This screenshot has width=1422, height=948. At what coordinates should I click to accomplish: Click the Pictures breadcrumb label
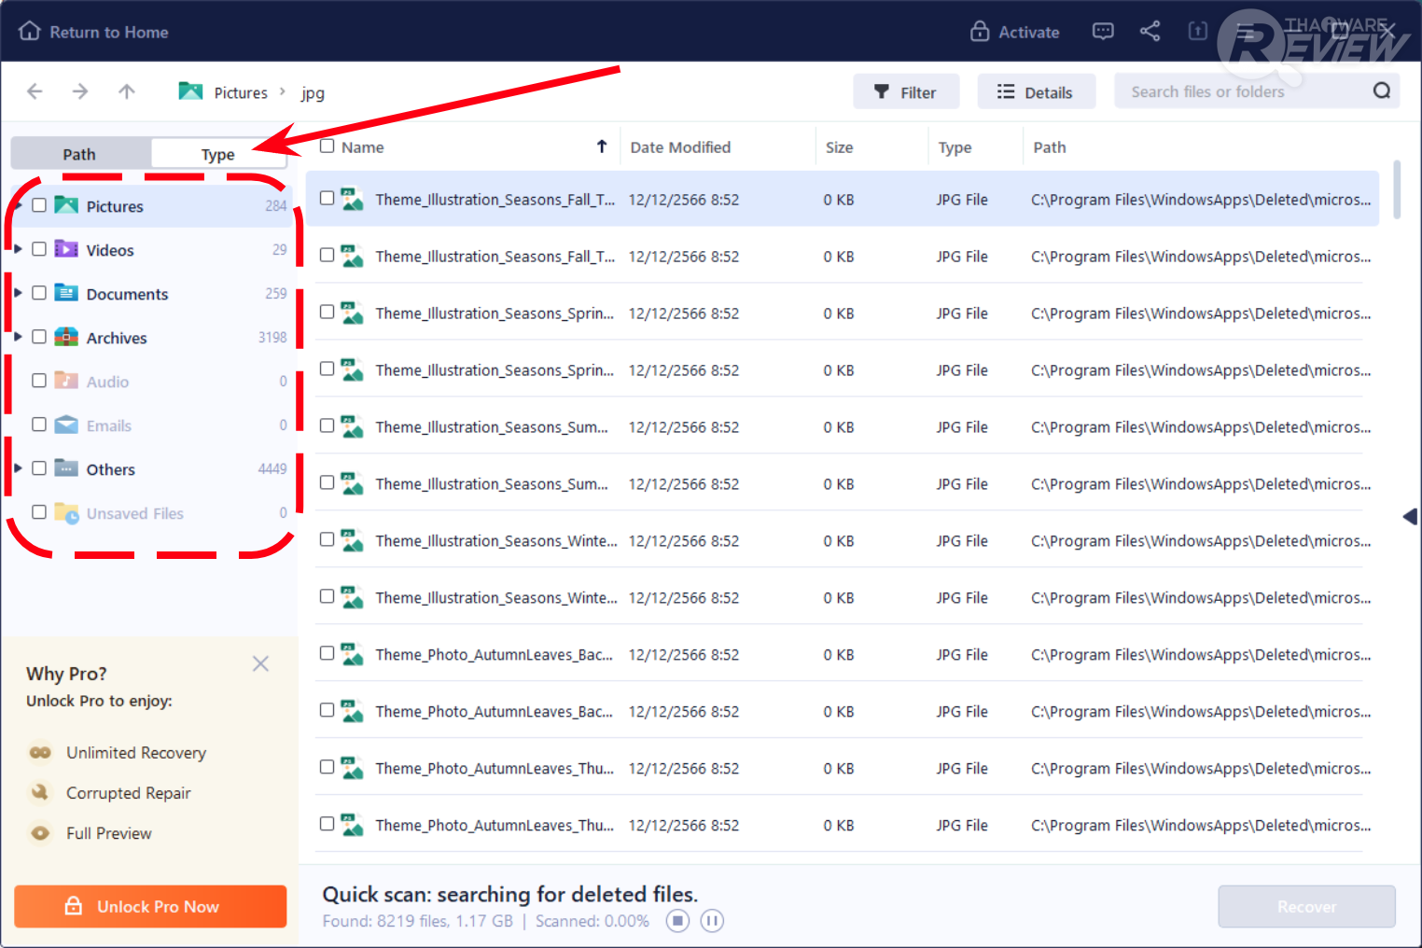(241, 92)
